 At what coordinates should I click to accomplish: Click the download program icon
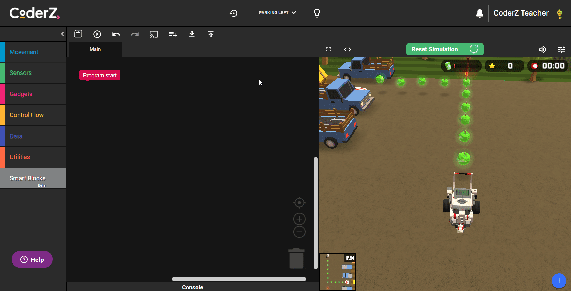192,34
